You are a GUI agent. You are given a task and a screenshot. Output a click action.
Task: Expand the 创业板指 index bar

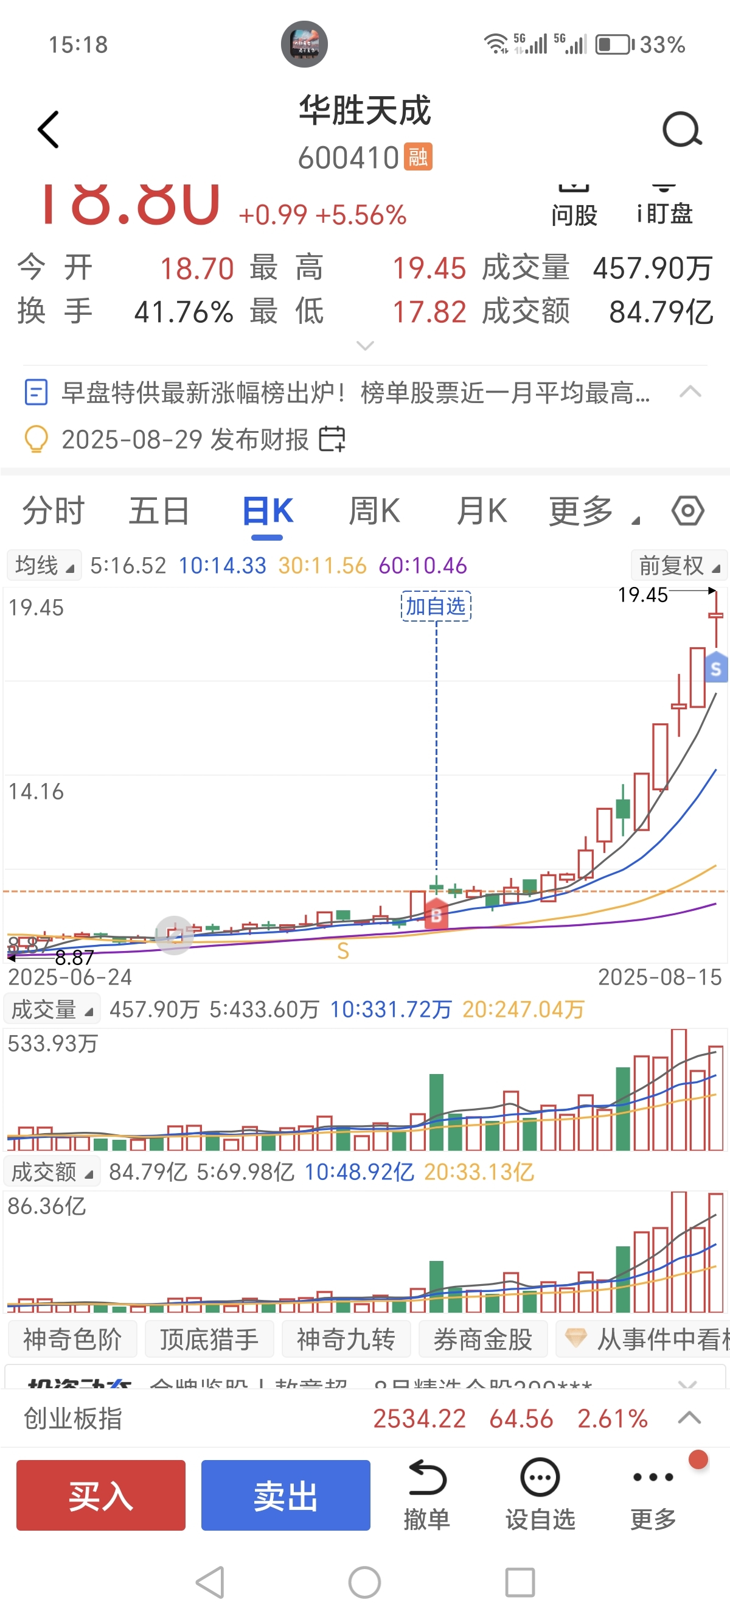[x=690, y=1417]
